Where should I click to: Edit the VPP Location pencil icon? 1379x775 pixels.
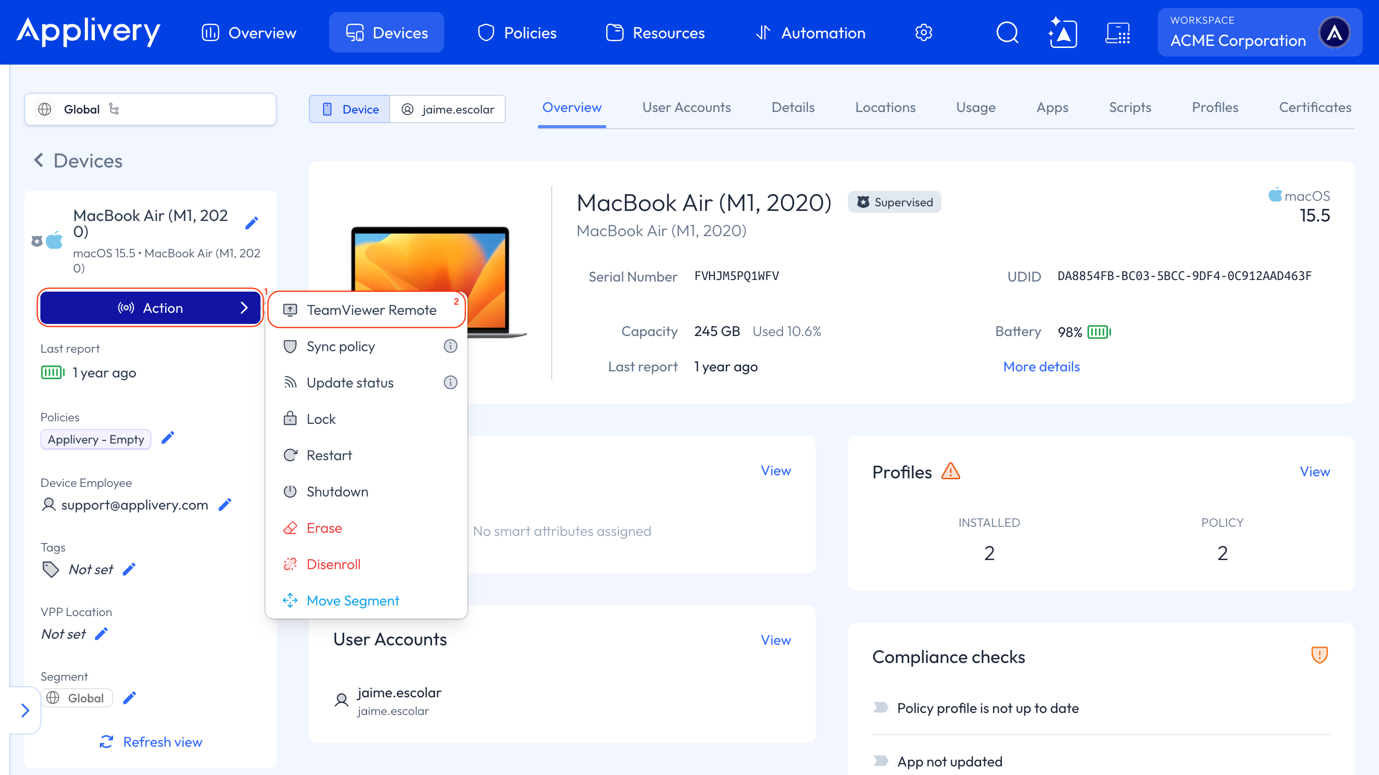click(101, 634)
